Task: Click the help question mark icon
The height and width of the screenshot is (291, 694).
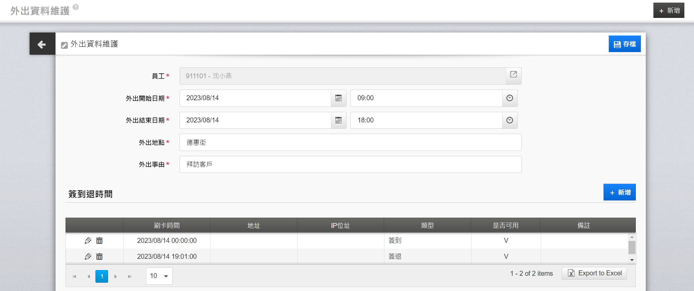Action: (x=76, y=7)
